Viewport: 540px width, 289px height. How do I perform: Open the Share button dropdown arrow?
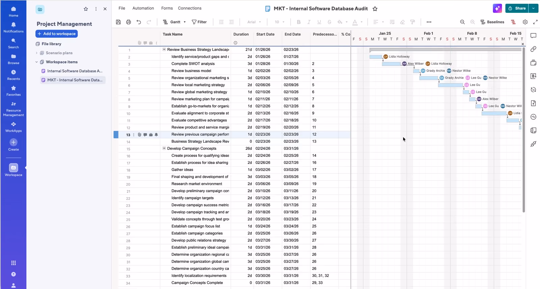[x=533, y=8]
